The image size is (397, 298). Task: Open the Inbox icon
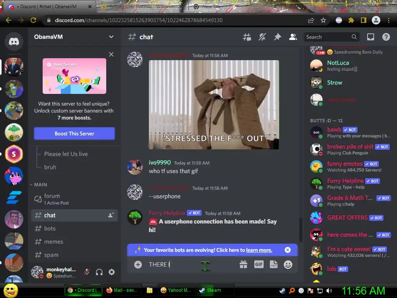pos(370,37)
